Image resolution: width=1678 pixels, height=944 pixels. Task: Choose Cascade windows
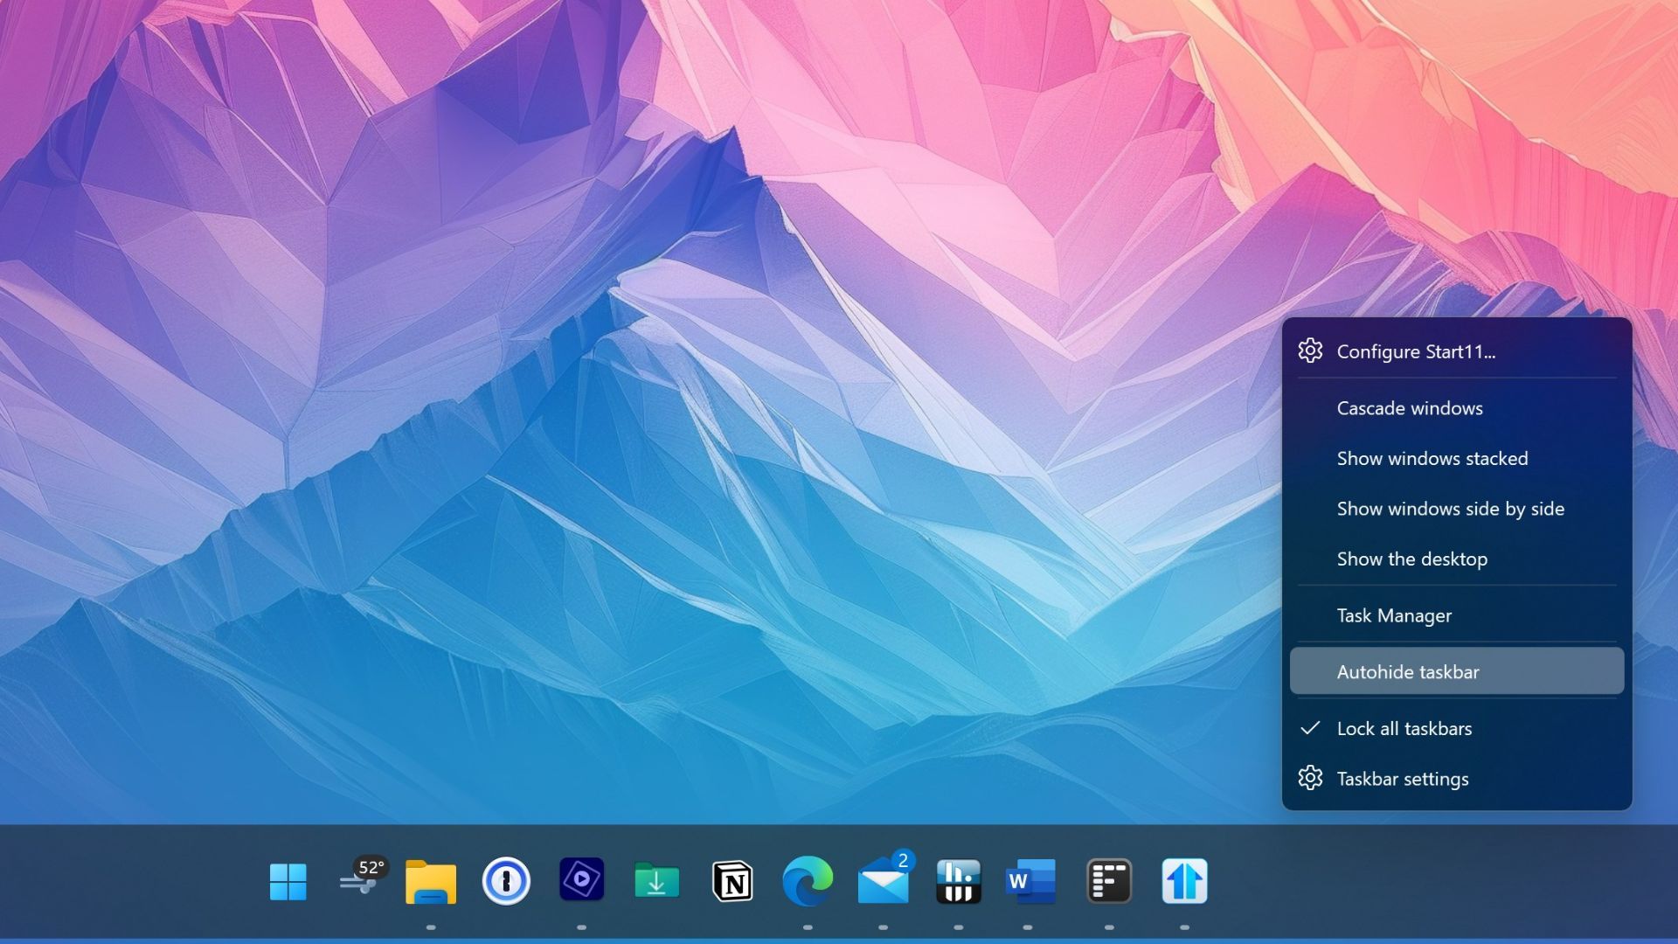1410,407
